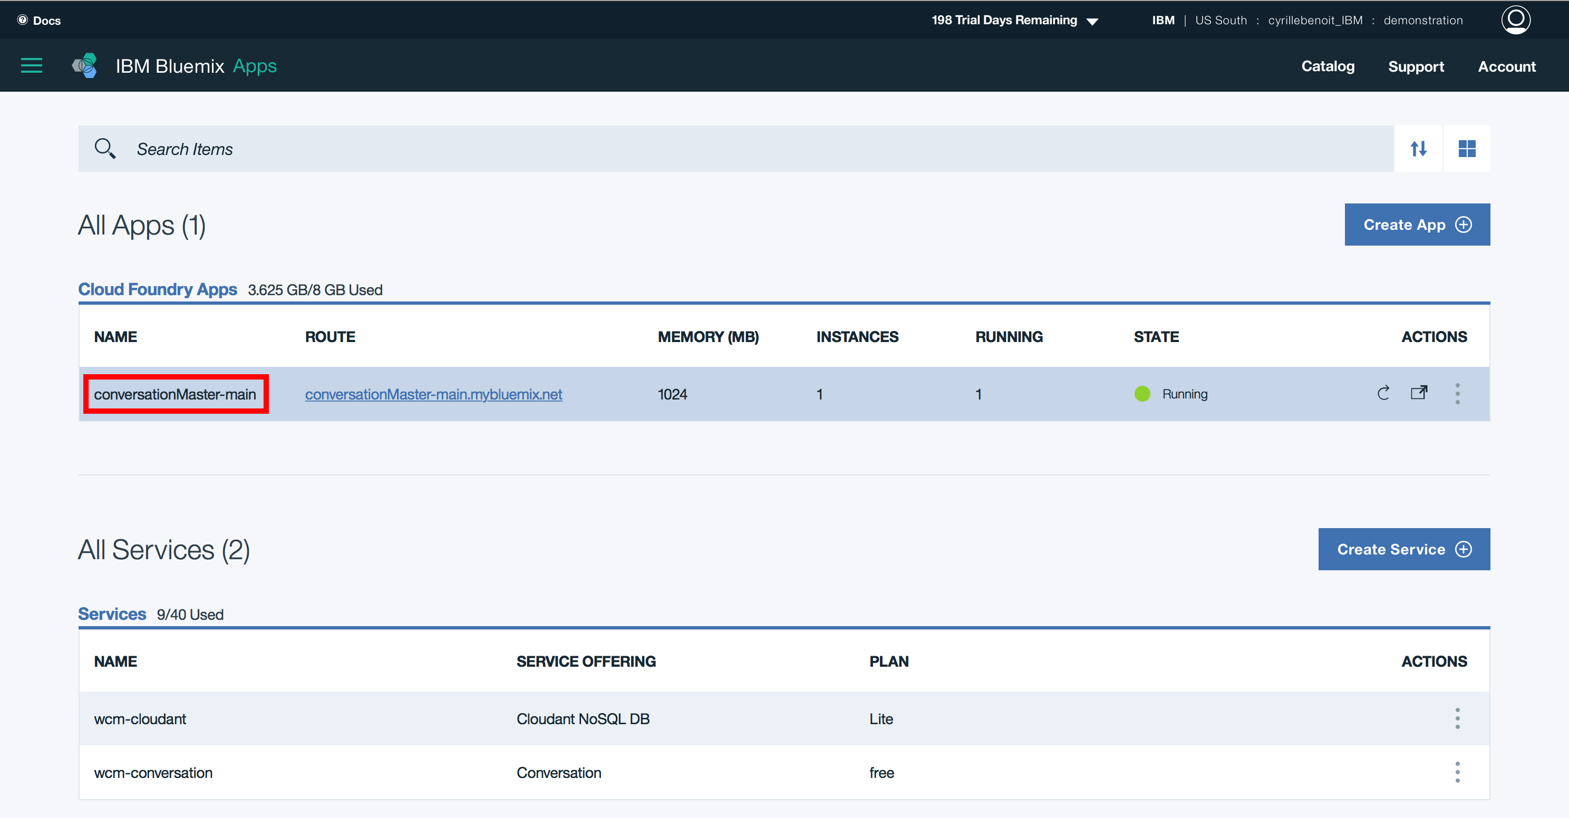Restart the conversationMaster-main app
The image size is (1569, 818).
[1383, 394]
